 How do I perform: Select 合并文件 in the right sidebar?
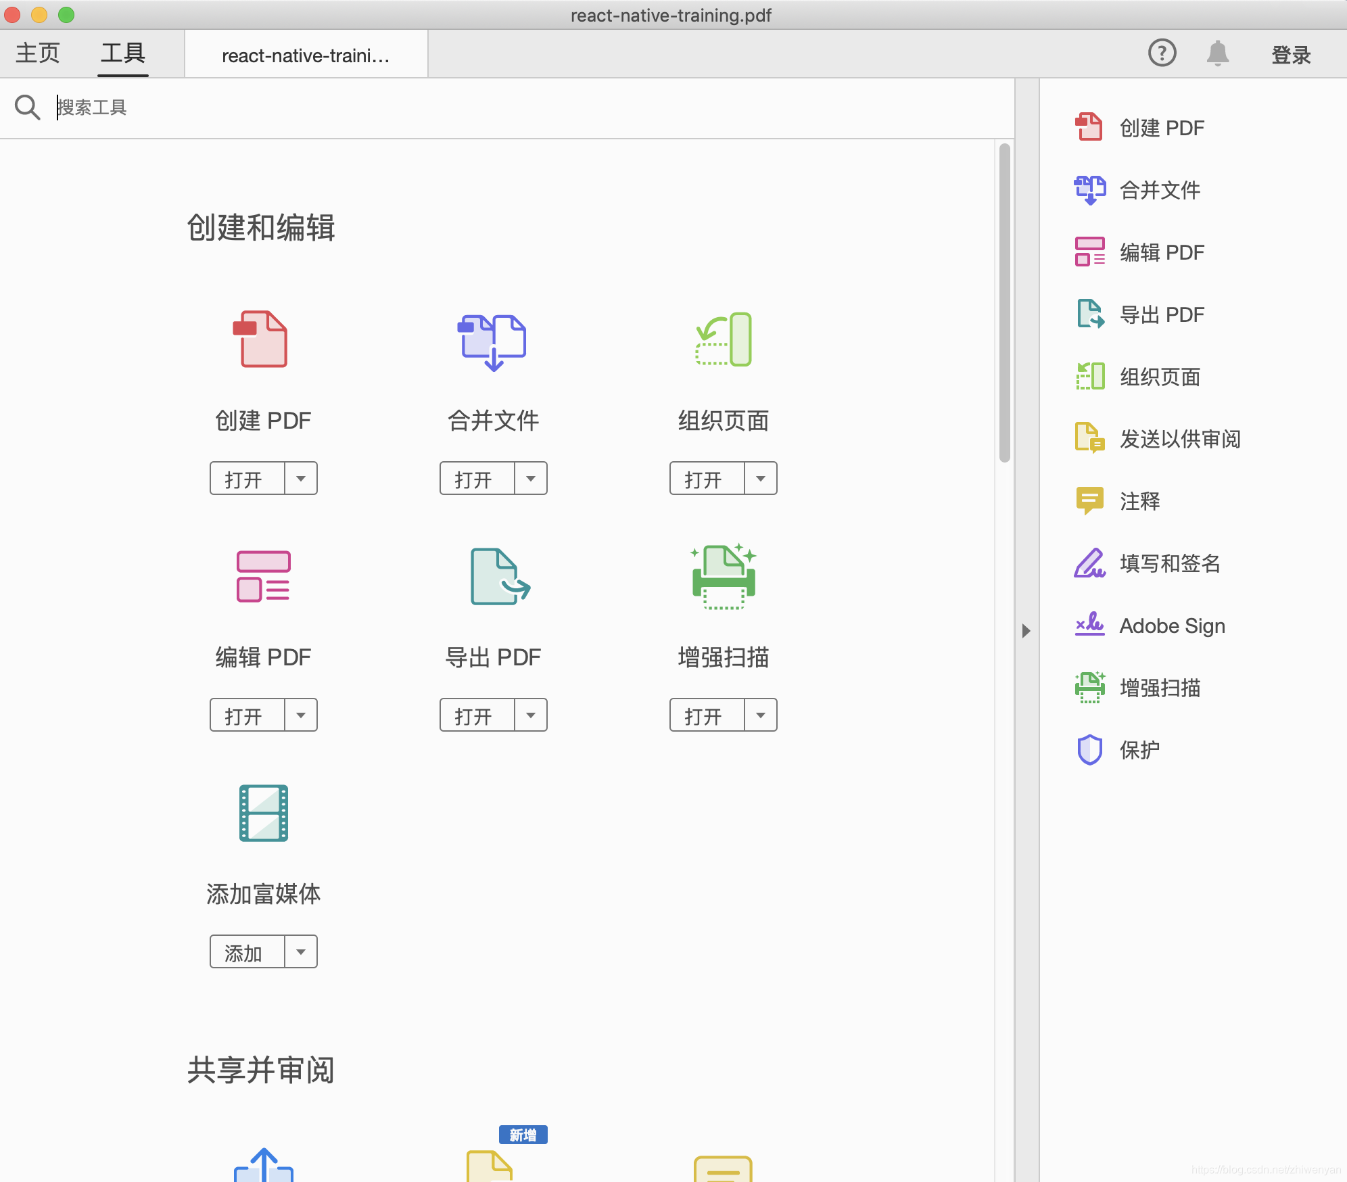point(1138,190)
